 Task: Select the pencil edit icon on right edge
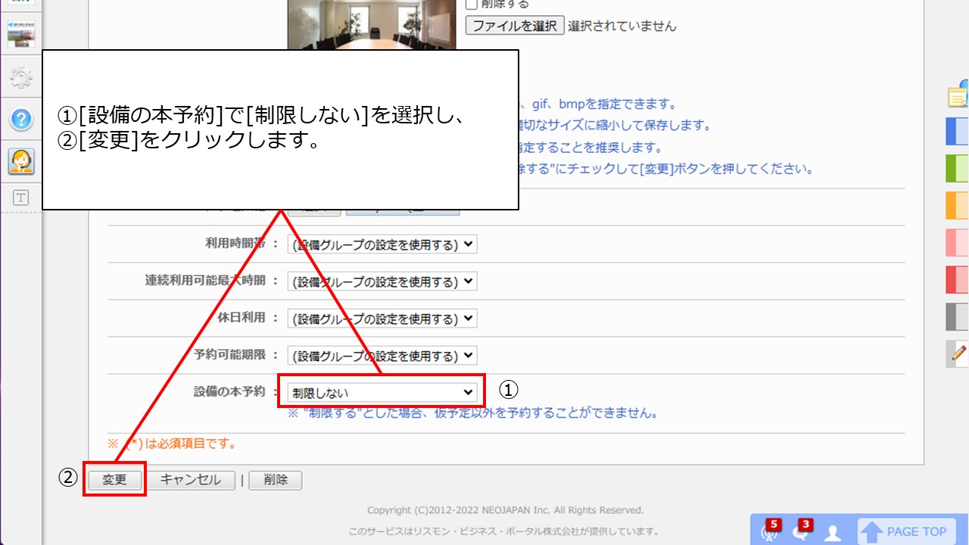[959, 353]
